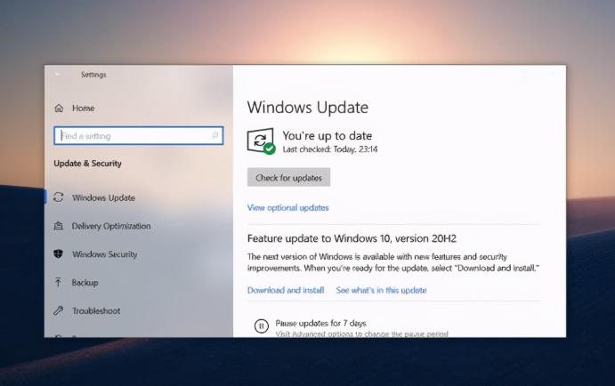Open the Backup section

[x=85, y=283]
